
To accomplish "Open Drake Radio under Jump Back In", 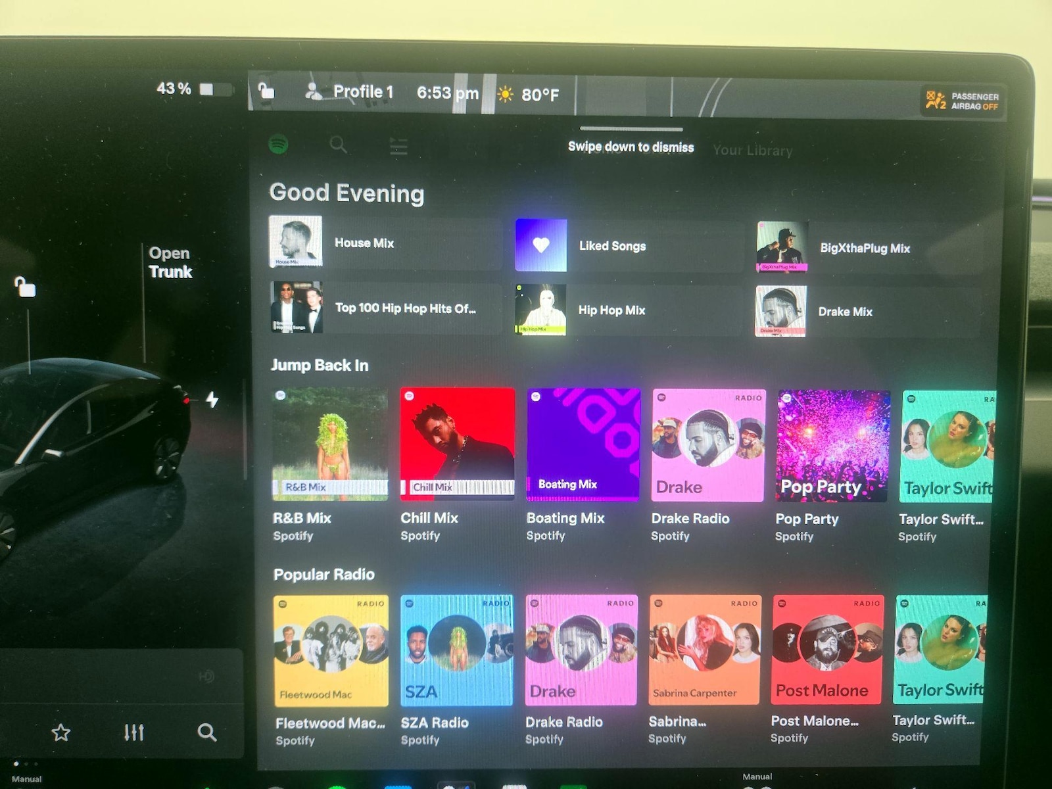I will pyautogui.click(x=708, y=445).
